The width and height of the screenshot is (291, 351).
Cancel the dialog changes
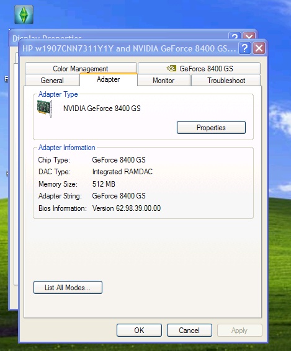189,330
